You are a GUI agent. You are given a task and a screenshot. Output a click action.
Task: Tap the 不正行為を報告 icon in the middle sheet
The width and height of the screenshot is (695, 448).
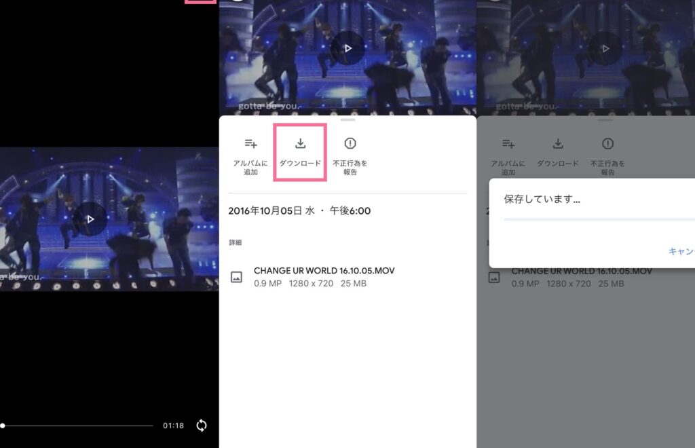click(x=350, y=144)
